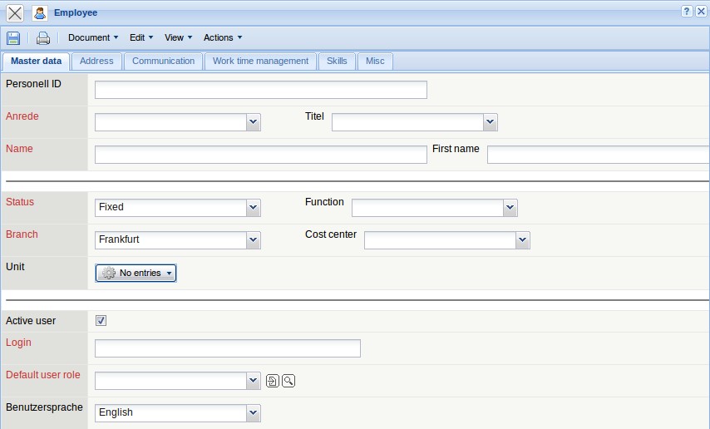Viewport: 710px width, 429px height.
Task: Click the Print icon in toolbar
Action: pos(43,37)
